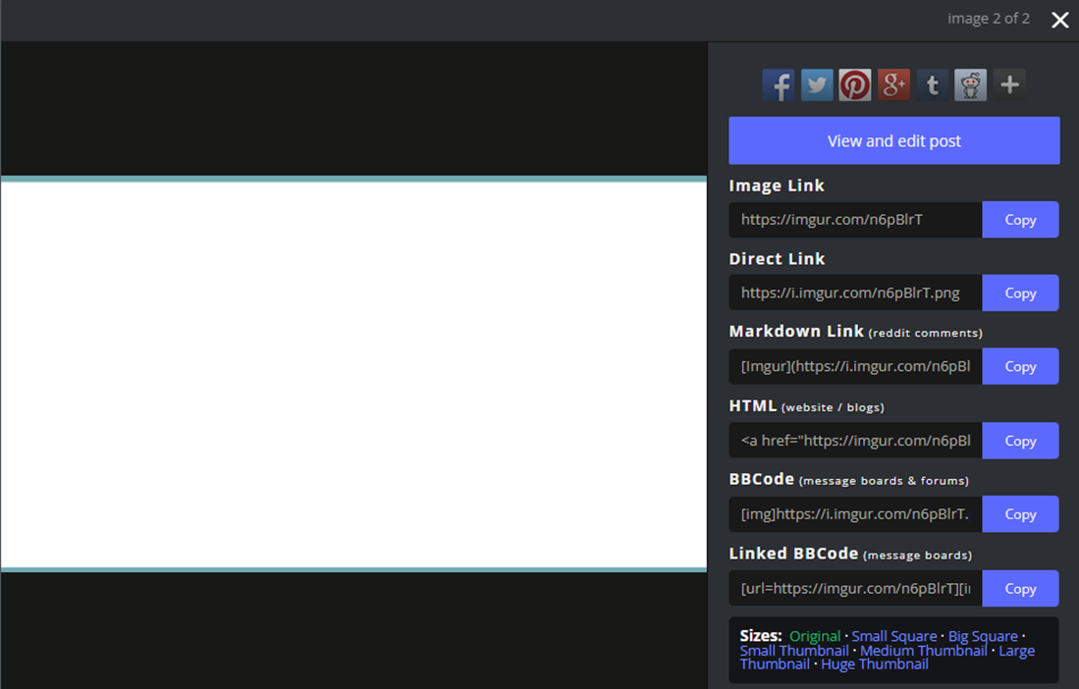Image resolution: width=1079 pixels, height=689 pixels.
Task: Close the image viewer with X
Action: pos(1059,20)
